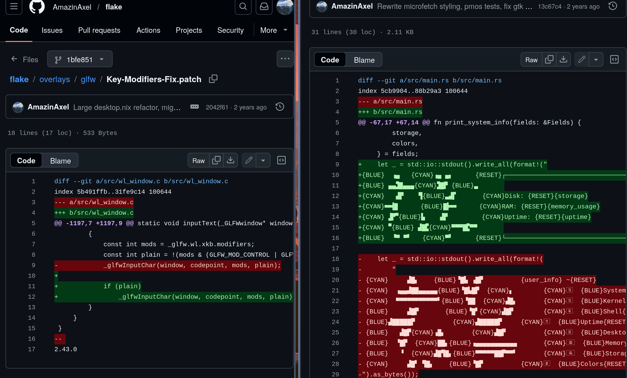Viewport: 627px width, 378px height.
Task: Expand the 1bfe851 branch selector dropdown
Action: click(80, 59)
